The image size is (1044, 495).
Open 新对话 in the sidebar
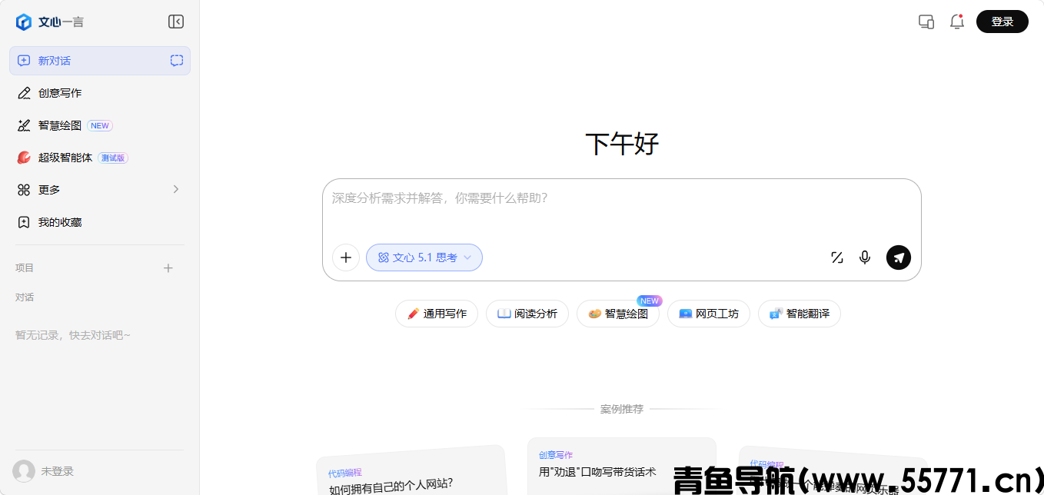point(99,61)
